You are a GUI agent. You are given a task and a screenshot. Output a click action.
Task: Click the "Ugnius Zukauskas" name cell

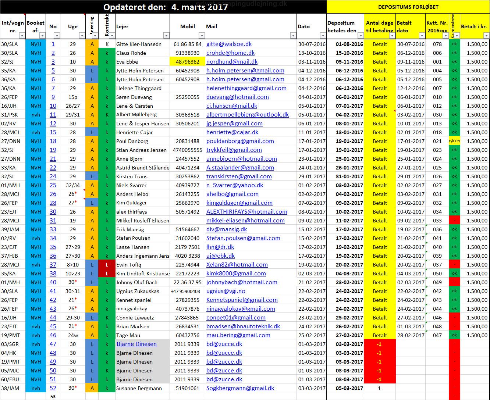point(143,291)
